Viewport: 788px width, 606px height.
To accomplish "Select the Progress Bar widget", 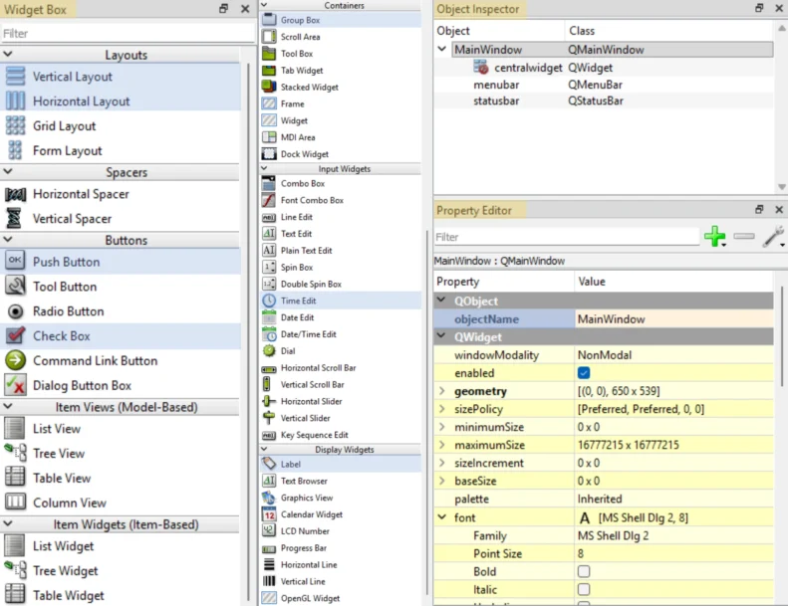I will pos(304,547).
